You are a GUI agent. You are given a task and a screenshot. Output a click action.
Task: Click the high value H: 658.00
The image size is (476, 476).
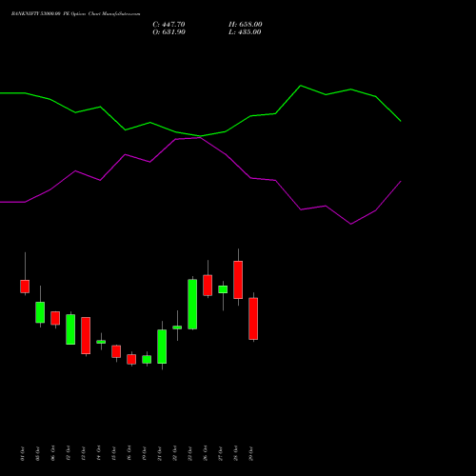(246, 25)
